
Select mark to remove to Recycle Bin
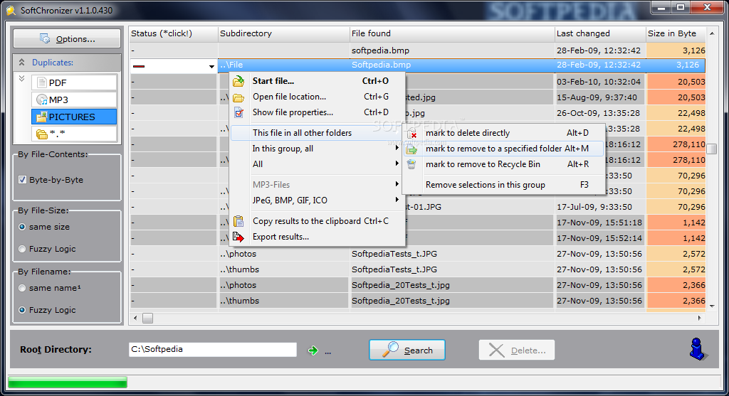tap(503, 164)
